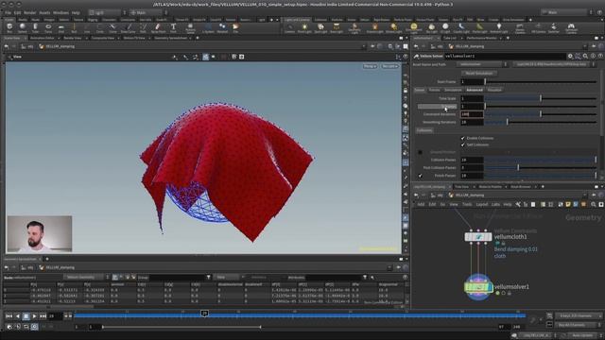Click the Caustic Light shelf tool
This screenshot has height=340, width=605.
tap(461, 27)
